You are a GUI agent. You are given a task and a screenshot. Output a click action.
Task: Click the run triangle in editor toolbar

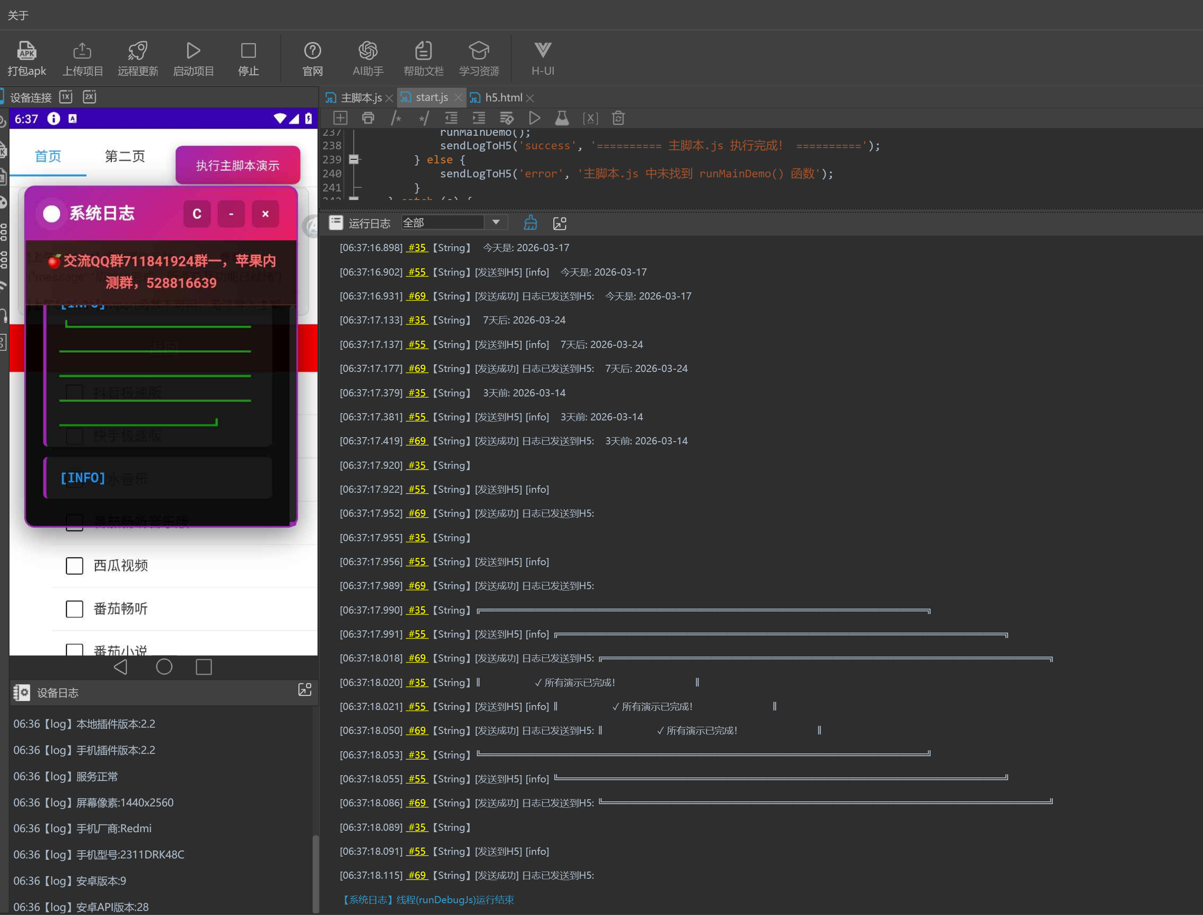click(534, 118)
